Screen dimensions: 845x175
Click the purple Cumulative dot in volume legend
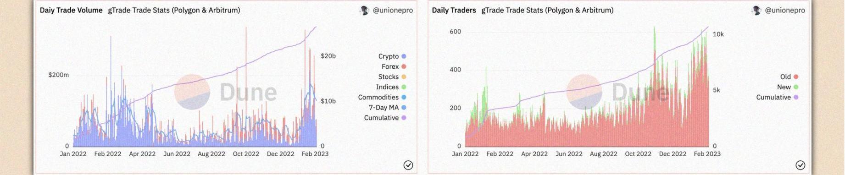[x=404, y=118]
